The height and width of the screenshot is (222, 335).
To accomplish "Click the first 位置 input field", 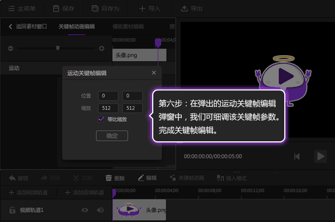I will (108, 96).
